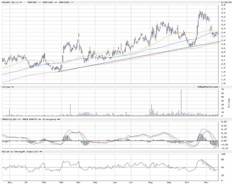Click the 24 year marker on time axis
Image resolution: width=232 pixels, height=184 pixels.
26,182
